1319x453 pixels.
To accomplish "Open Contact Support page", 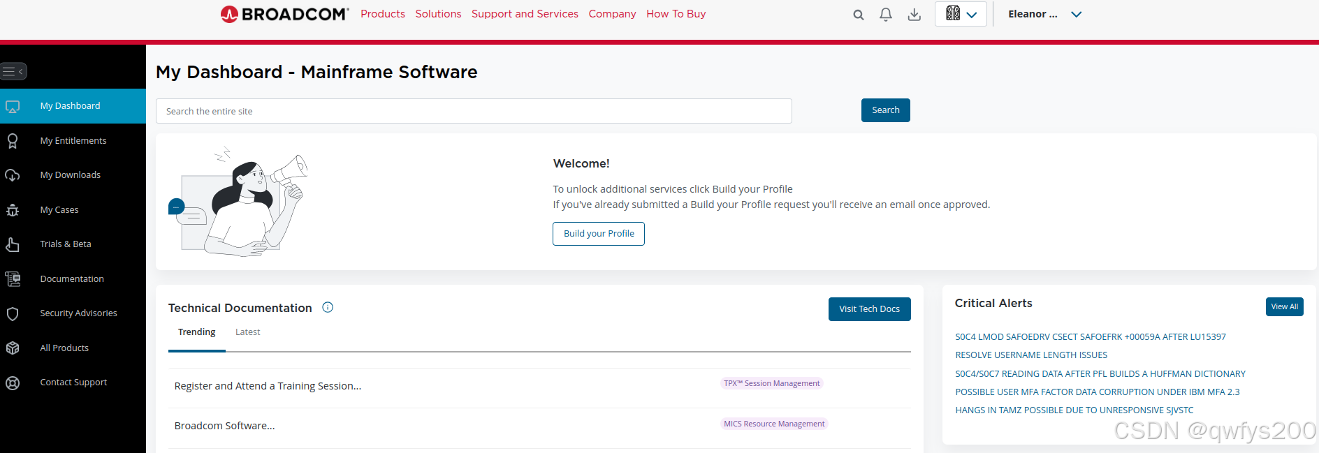I will pos(73,383).
